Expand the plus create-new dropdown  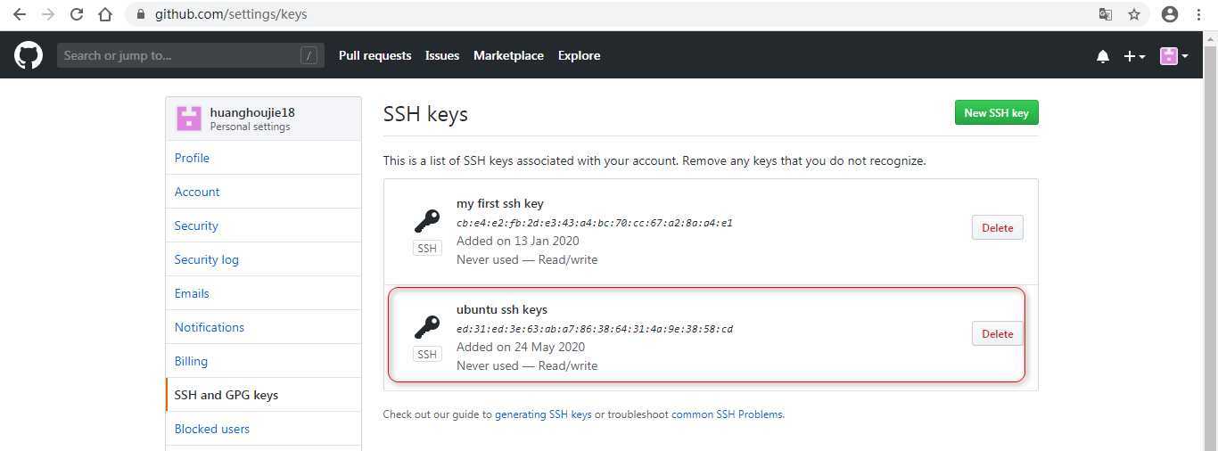point(1134,56)
